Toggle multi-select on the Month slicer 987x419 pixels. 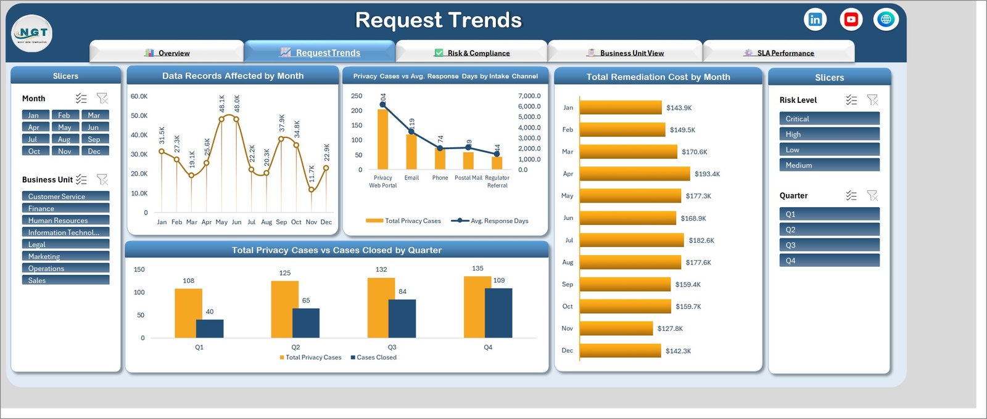81,99
